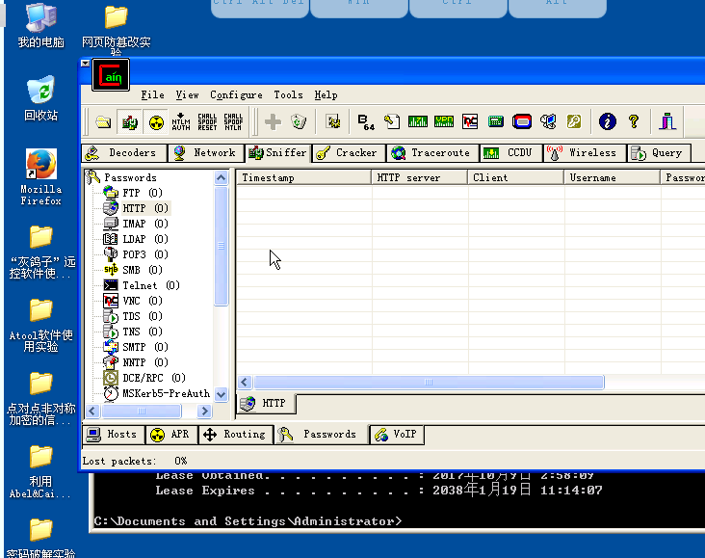This screenshot has height=558, width=705.
Task: Click the Client column header
Action: [515, 177]
